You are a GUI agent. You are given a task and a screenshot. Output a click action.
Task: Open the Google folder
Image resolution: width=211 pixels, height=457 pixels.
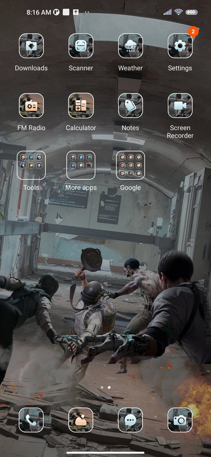tap(130, 165)
